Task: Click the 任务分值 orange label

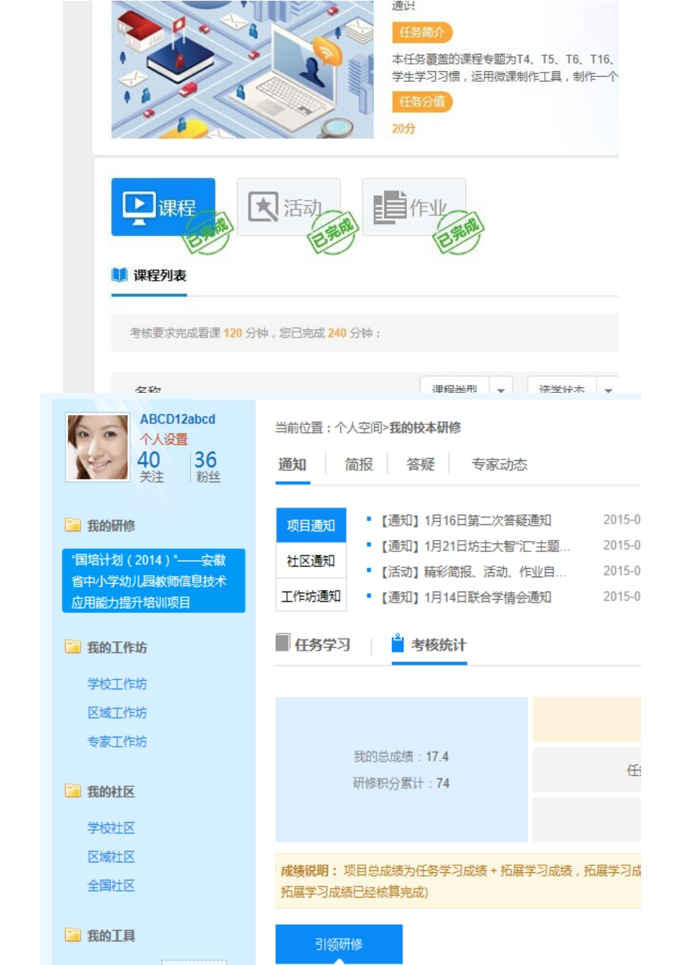Action: point(422,101)
